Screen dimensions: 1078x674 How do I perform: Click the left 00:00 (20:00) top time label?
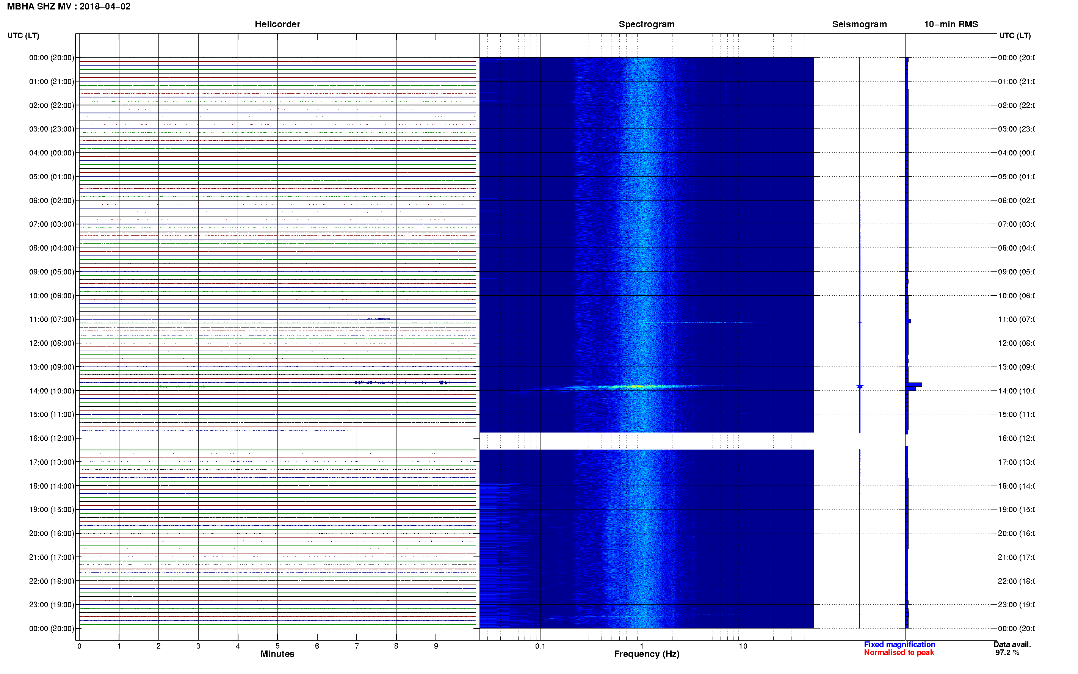tap(52, 58)
